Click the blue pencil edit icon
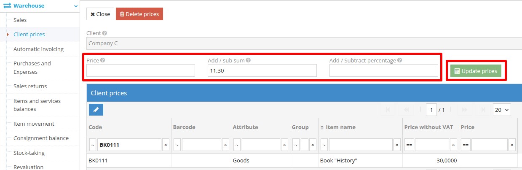 [x=96, y=110]
